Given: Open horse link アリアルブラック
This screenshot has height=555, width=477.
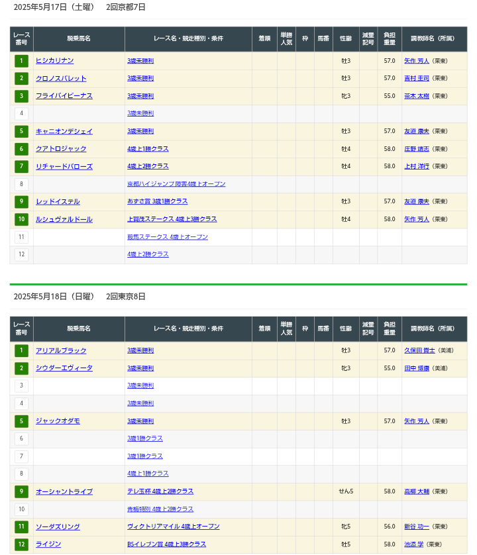Looking at the screenshot, I should coord(61,350).
